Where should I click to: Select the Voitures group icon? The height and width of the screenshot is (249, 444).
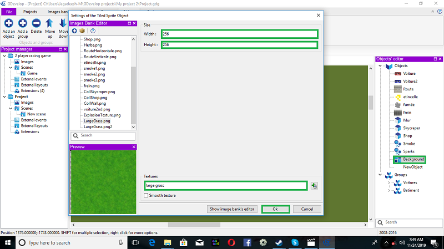click(x=397, y=183)
